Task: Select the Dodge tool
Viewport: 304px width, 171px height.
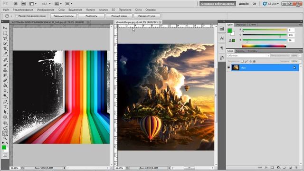Action: tap(5, 95)
